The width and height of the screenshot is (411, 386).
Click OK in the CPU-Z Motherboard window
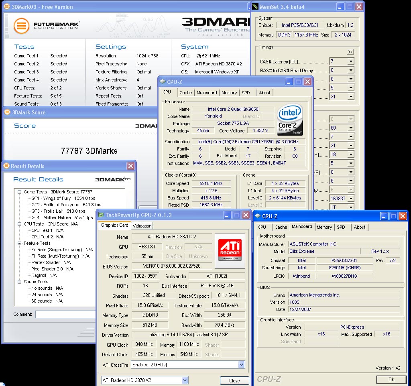pos(391,380)
